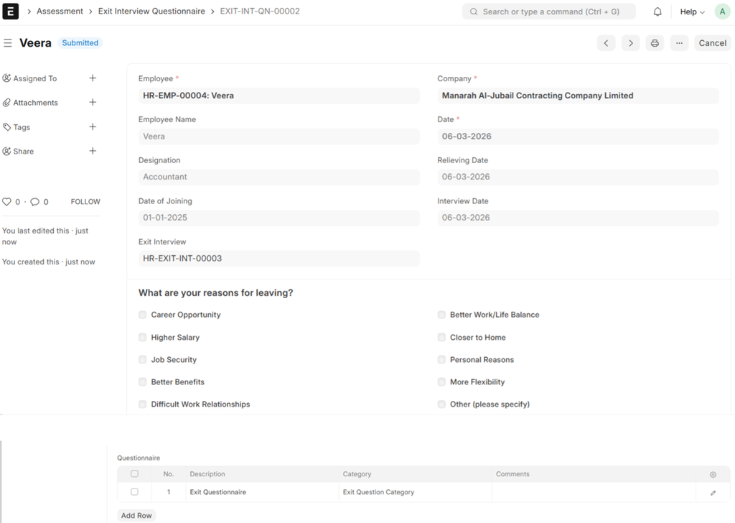The height and width of the screenshot is (523, 735).
Task: Click into the search command bar
Action: 549,11
